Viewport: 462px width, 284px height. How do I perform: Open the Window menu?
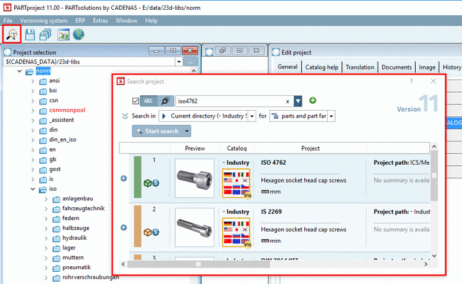point(126,20)
